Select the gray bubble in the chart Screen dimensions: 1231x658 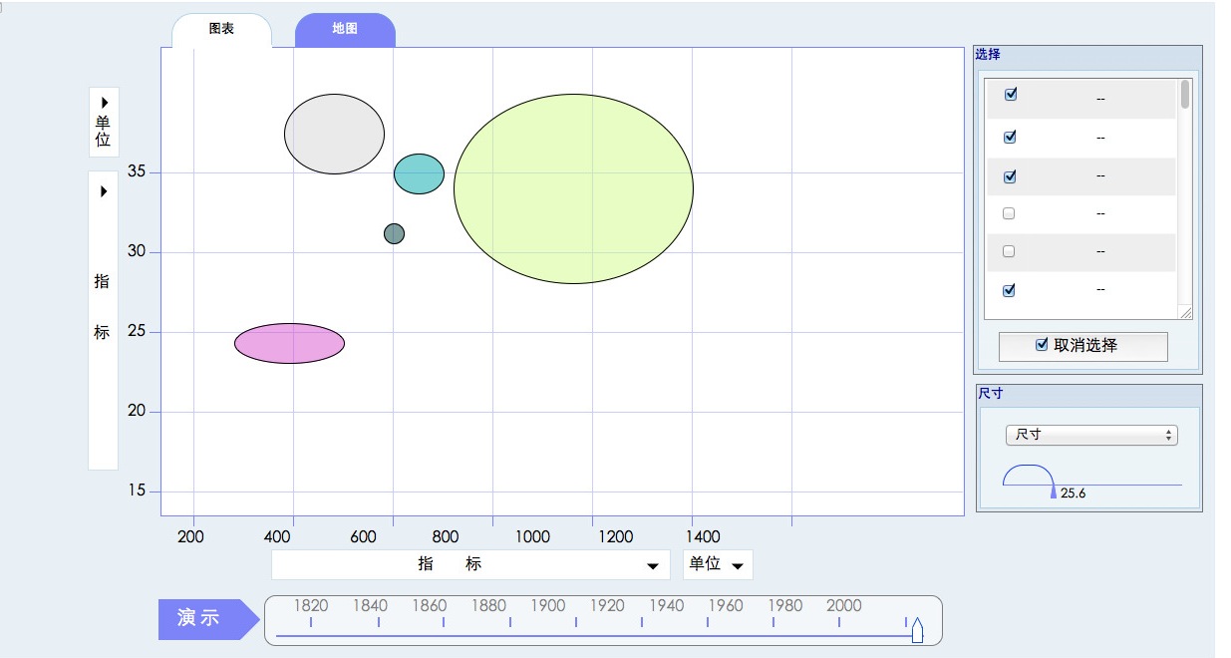point(334,134)
